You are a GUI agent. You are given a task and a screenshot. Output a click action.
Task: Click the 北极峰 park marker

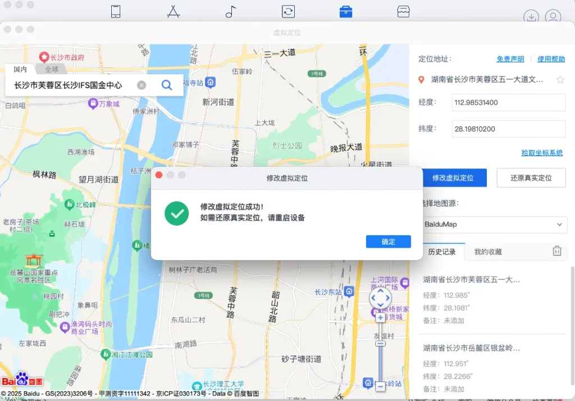[69, 204]
